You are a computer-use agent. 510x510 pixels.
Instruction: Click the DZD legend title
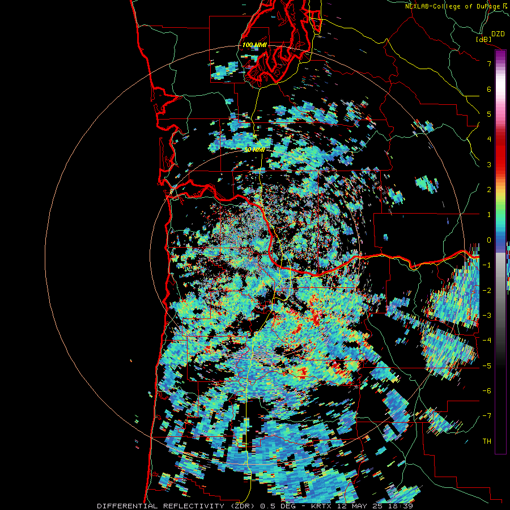coord(498,34)
